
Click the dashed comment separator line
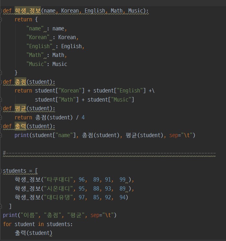click(109, 153)
